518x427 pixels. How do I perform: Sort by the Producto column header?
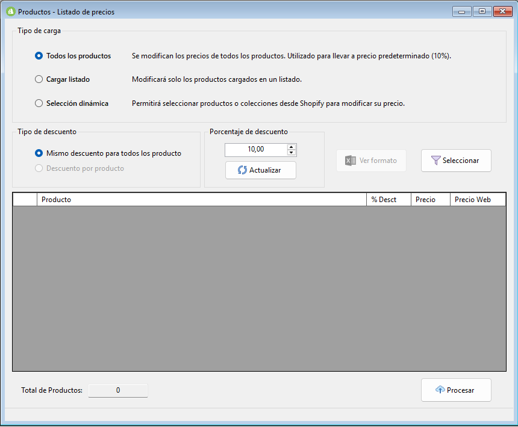click(x=201, y=200)
